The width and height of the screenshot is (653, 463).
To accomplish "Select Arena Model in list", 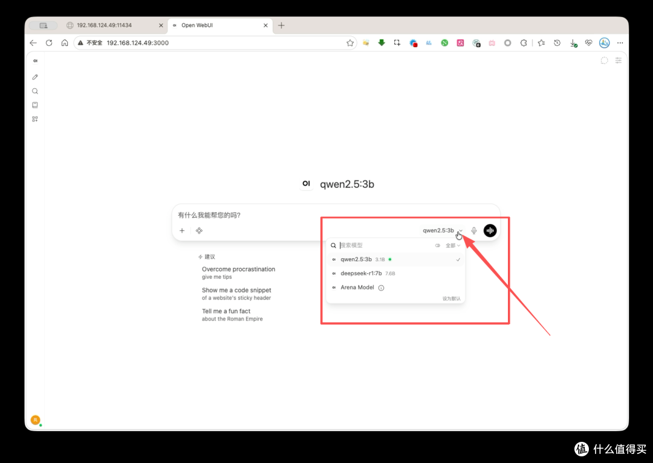I will tap(395, 288).
